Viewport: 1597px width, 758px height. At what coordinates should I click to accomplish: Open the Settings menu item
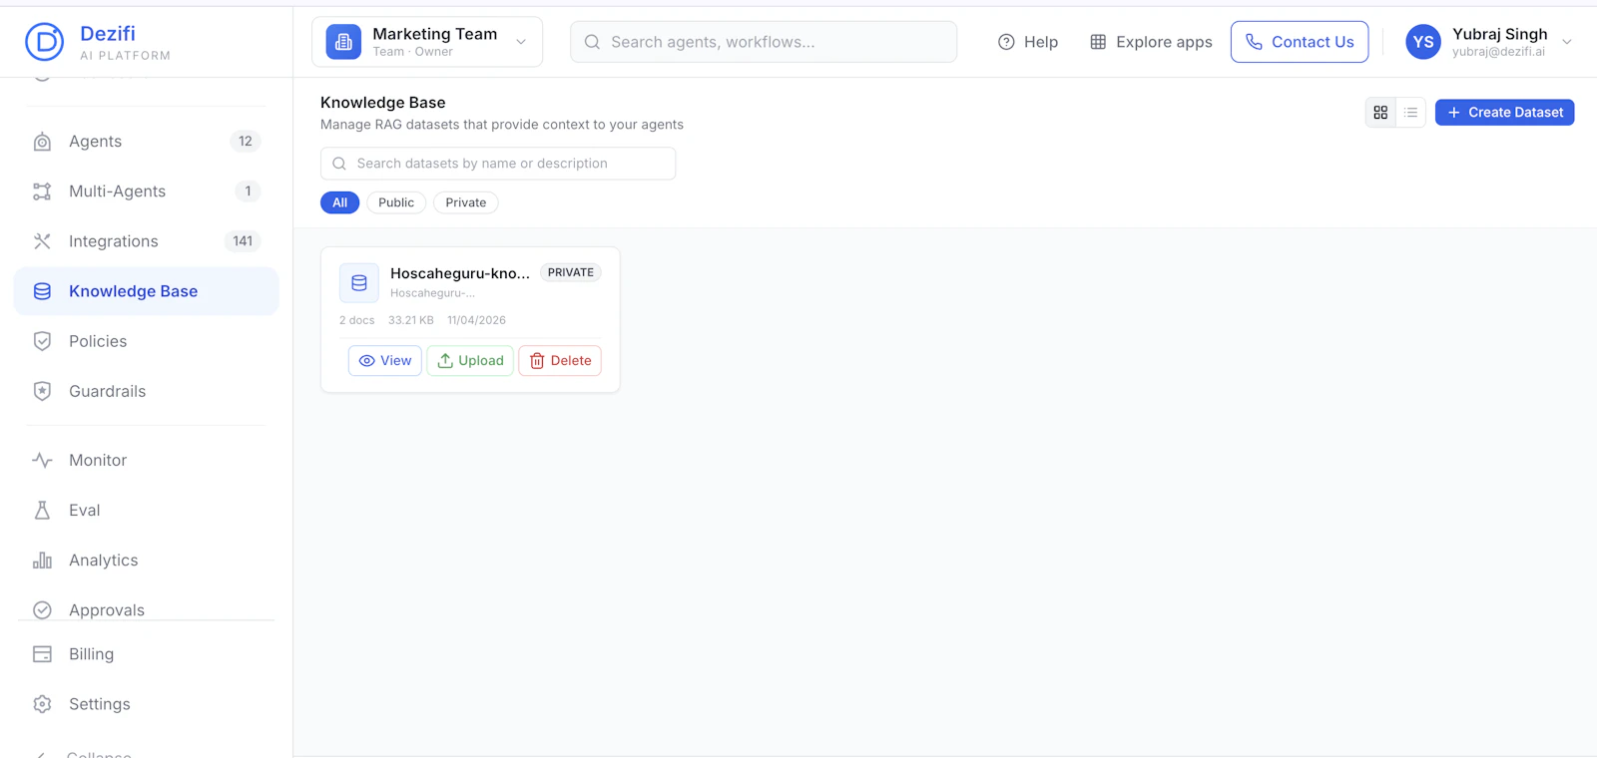point(146,704)
